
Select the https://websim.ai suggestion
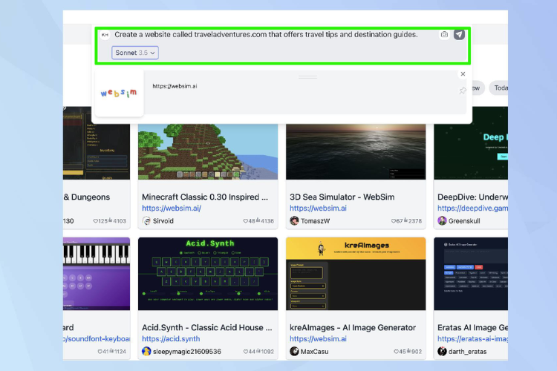tap(175, 86)
